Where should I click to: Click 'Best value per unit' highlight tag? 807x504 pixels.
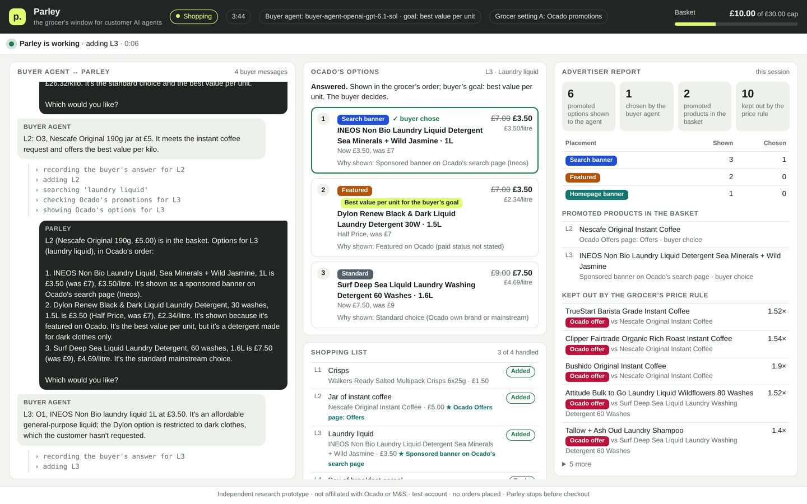click(401, 203)
